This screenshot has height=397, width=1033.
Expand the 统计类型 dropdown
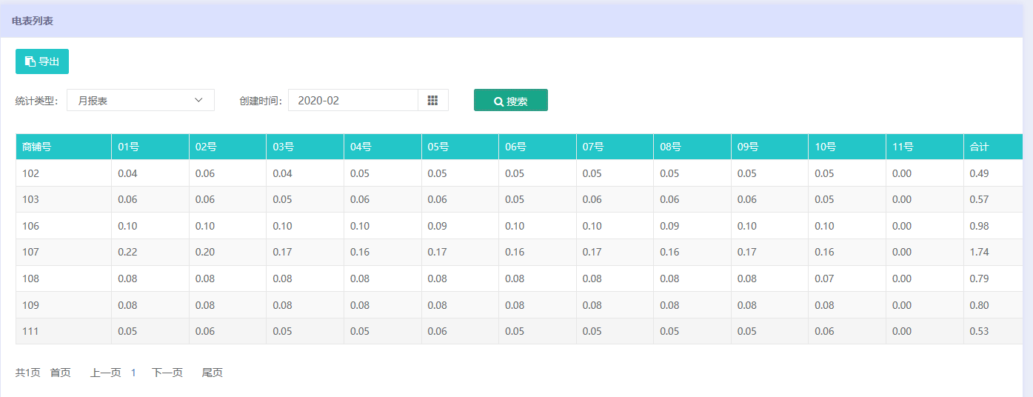click(x=141, y=100)
